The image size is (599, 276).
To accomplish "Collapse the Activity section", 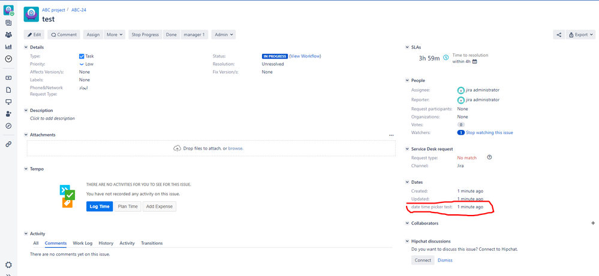I will (x=26, y=233).
